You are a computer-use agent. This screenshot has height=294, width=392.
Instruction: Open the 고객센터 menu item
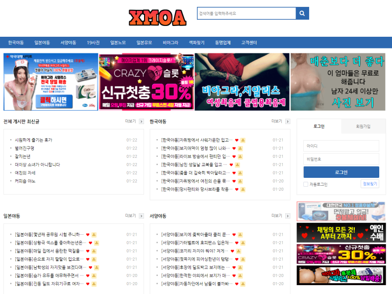tap(249, 43)
